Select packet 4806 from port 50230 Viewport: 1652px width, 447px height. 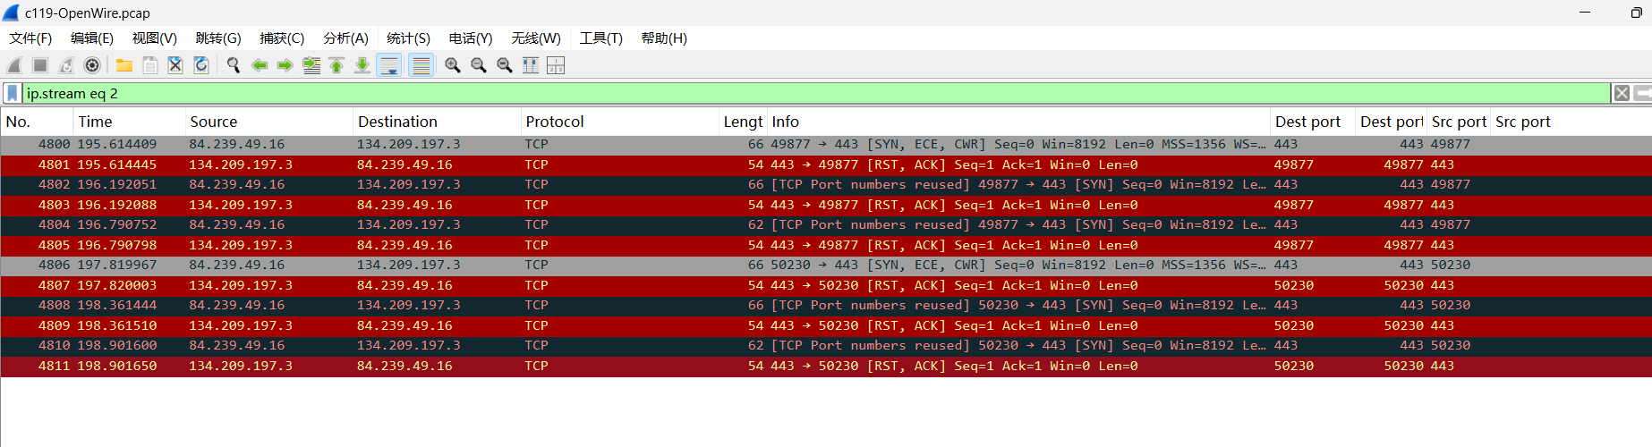[826, 265]
